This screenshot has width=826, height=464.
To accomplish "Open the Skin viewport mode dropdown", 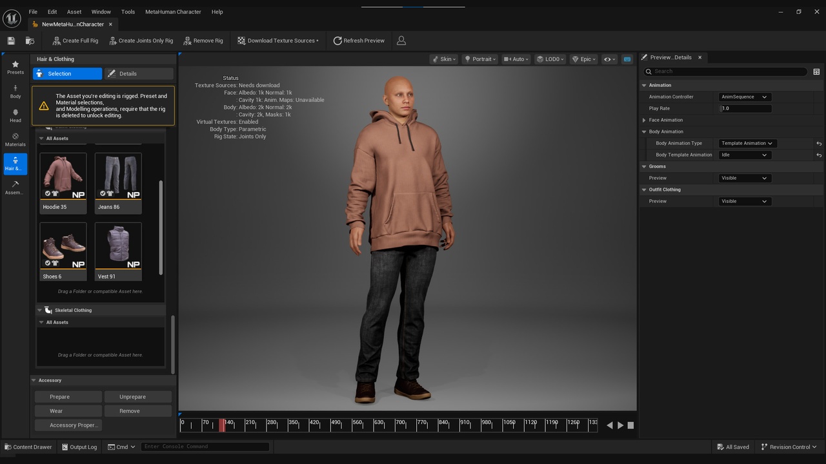I will [444, 59].
